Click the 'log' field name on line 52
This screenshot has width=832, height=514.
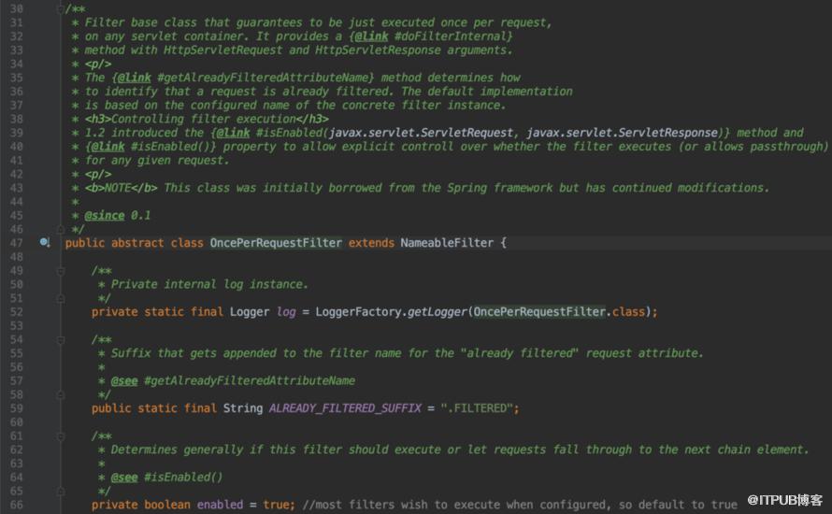pos(286,312)
